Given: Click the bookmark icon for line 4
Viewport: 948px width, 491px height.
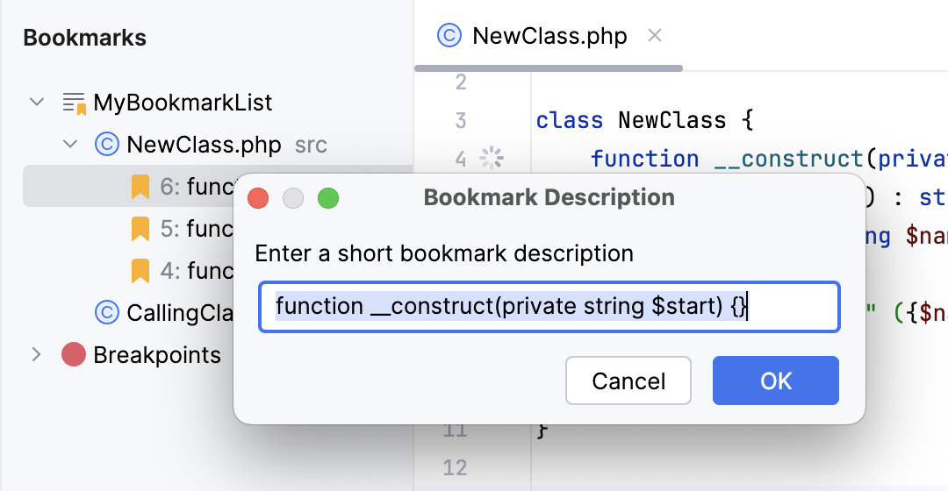Looking at the screenshot, I should (140, 271).
